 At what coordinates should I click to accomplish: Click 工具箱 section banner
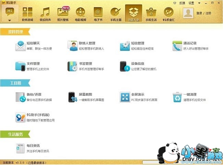pos(15,83)
